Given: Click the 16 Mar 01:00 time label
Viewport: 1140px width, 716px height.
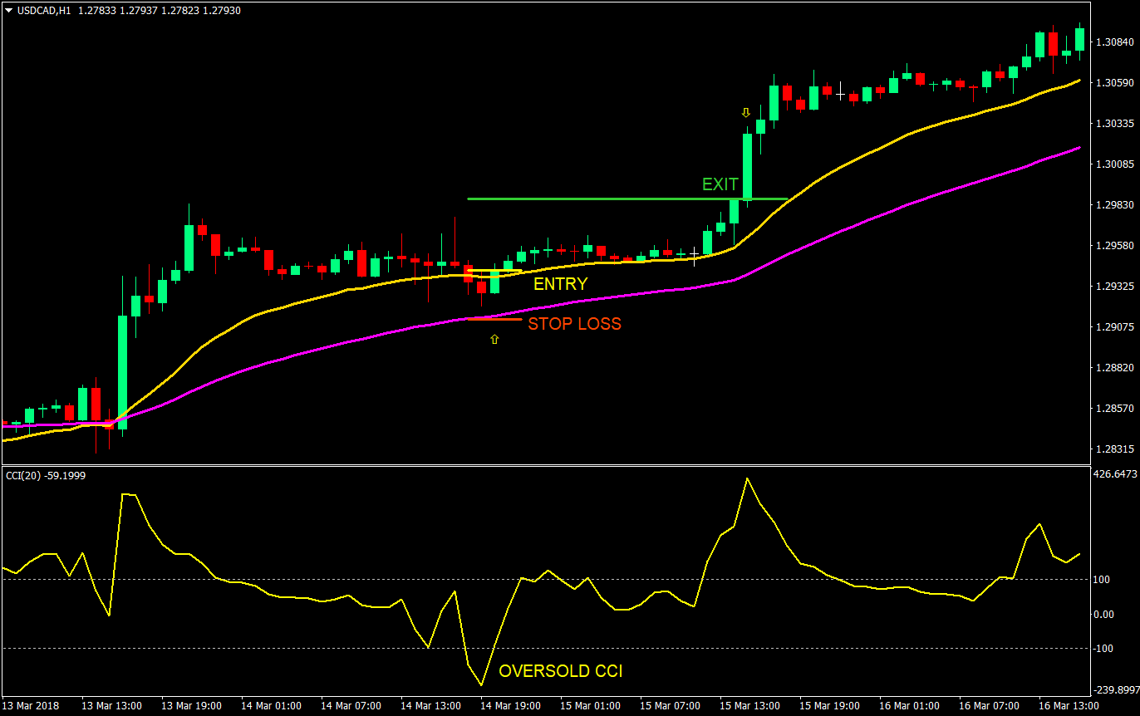Looking at the screenshot, I should (910, 706).
